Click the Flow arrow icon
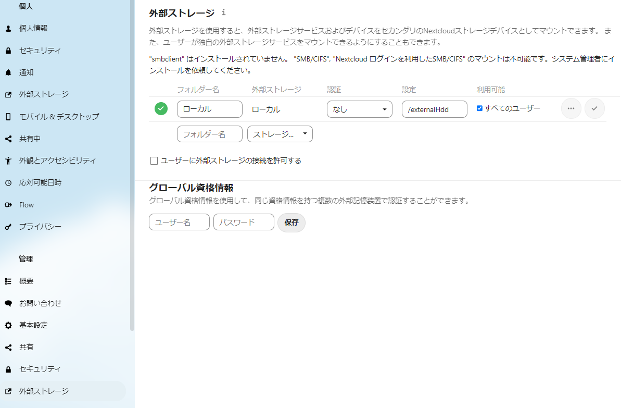Viewport: 621px width, 408px height. pos(8,205)
